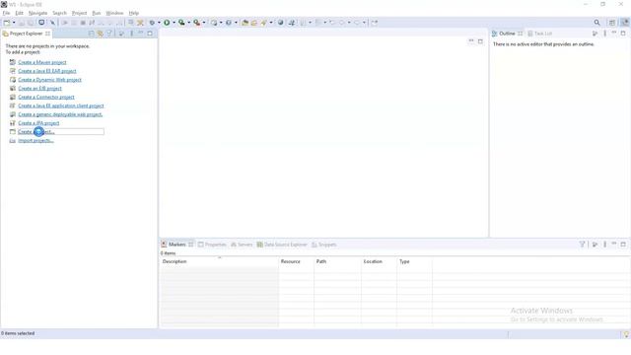Maximize the Project Explorer view
The width and height of the screenshot is (631, 355).
click(150, 34)
